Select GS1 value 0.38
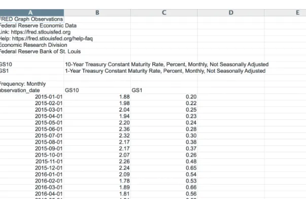The width and height of the screenshot is (306, 199). pos(164,142)
